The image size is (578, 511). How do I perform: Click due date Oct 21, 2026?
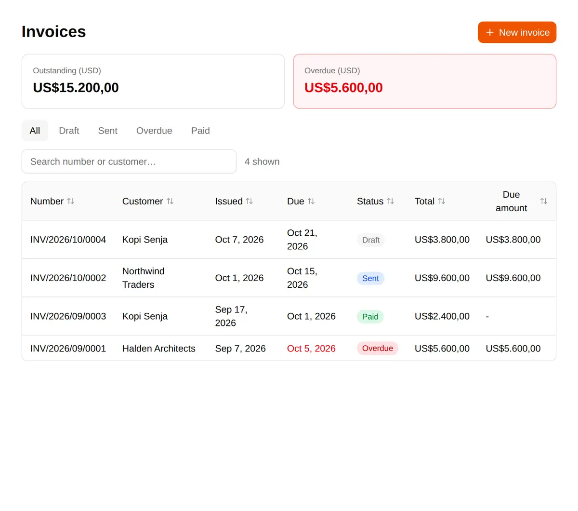(302, 240)
